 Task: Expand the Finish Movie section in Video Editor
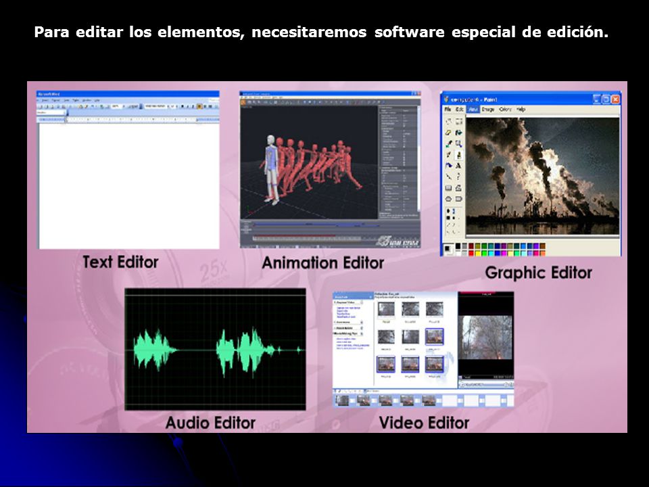pyautogui.click(x=362, y=328)
